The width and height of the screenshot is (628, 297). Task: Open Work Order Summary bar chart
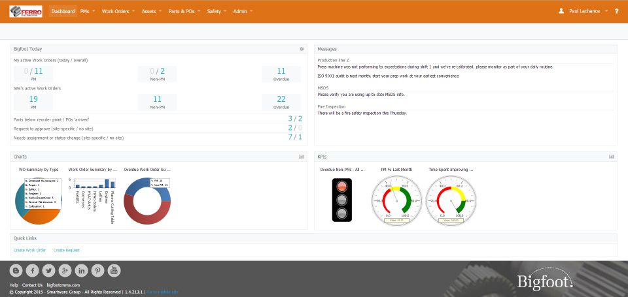pyautogui.click(x=93, y=200)
